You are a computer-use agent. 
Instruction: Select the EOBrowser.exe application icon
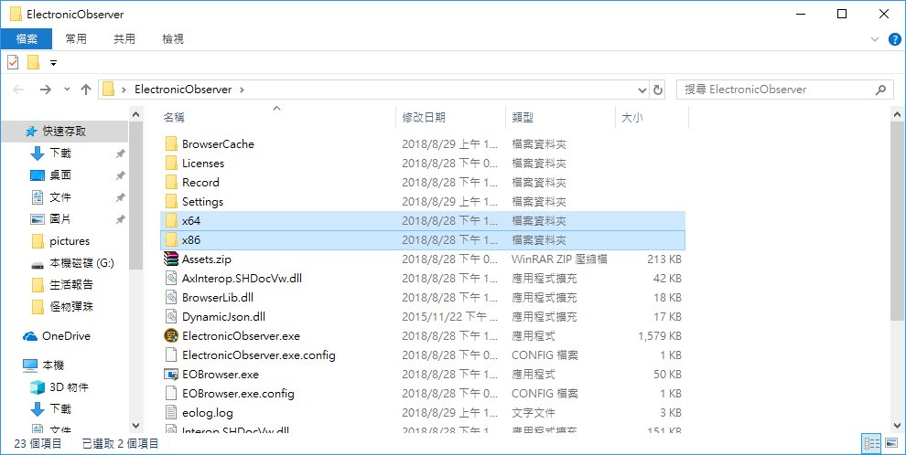171,375
